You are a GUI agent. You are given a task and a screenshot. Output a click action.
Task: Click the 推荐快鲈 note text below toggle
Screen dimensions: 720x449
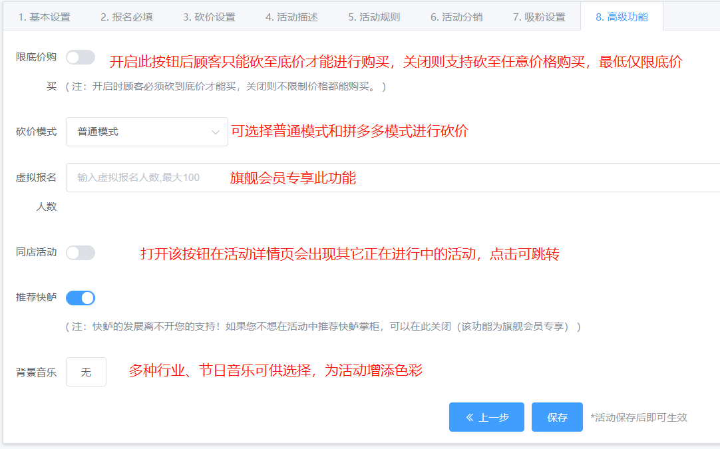tap(323, 327)
